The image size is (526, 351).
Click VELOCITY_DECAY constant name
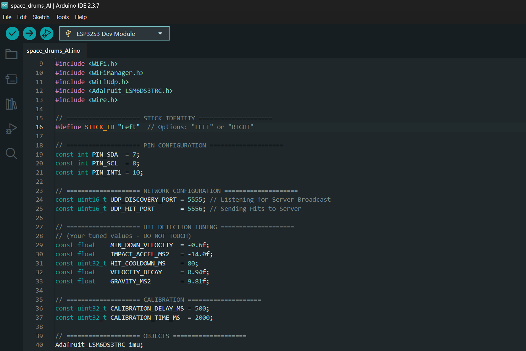point(136,272)
